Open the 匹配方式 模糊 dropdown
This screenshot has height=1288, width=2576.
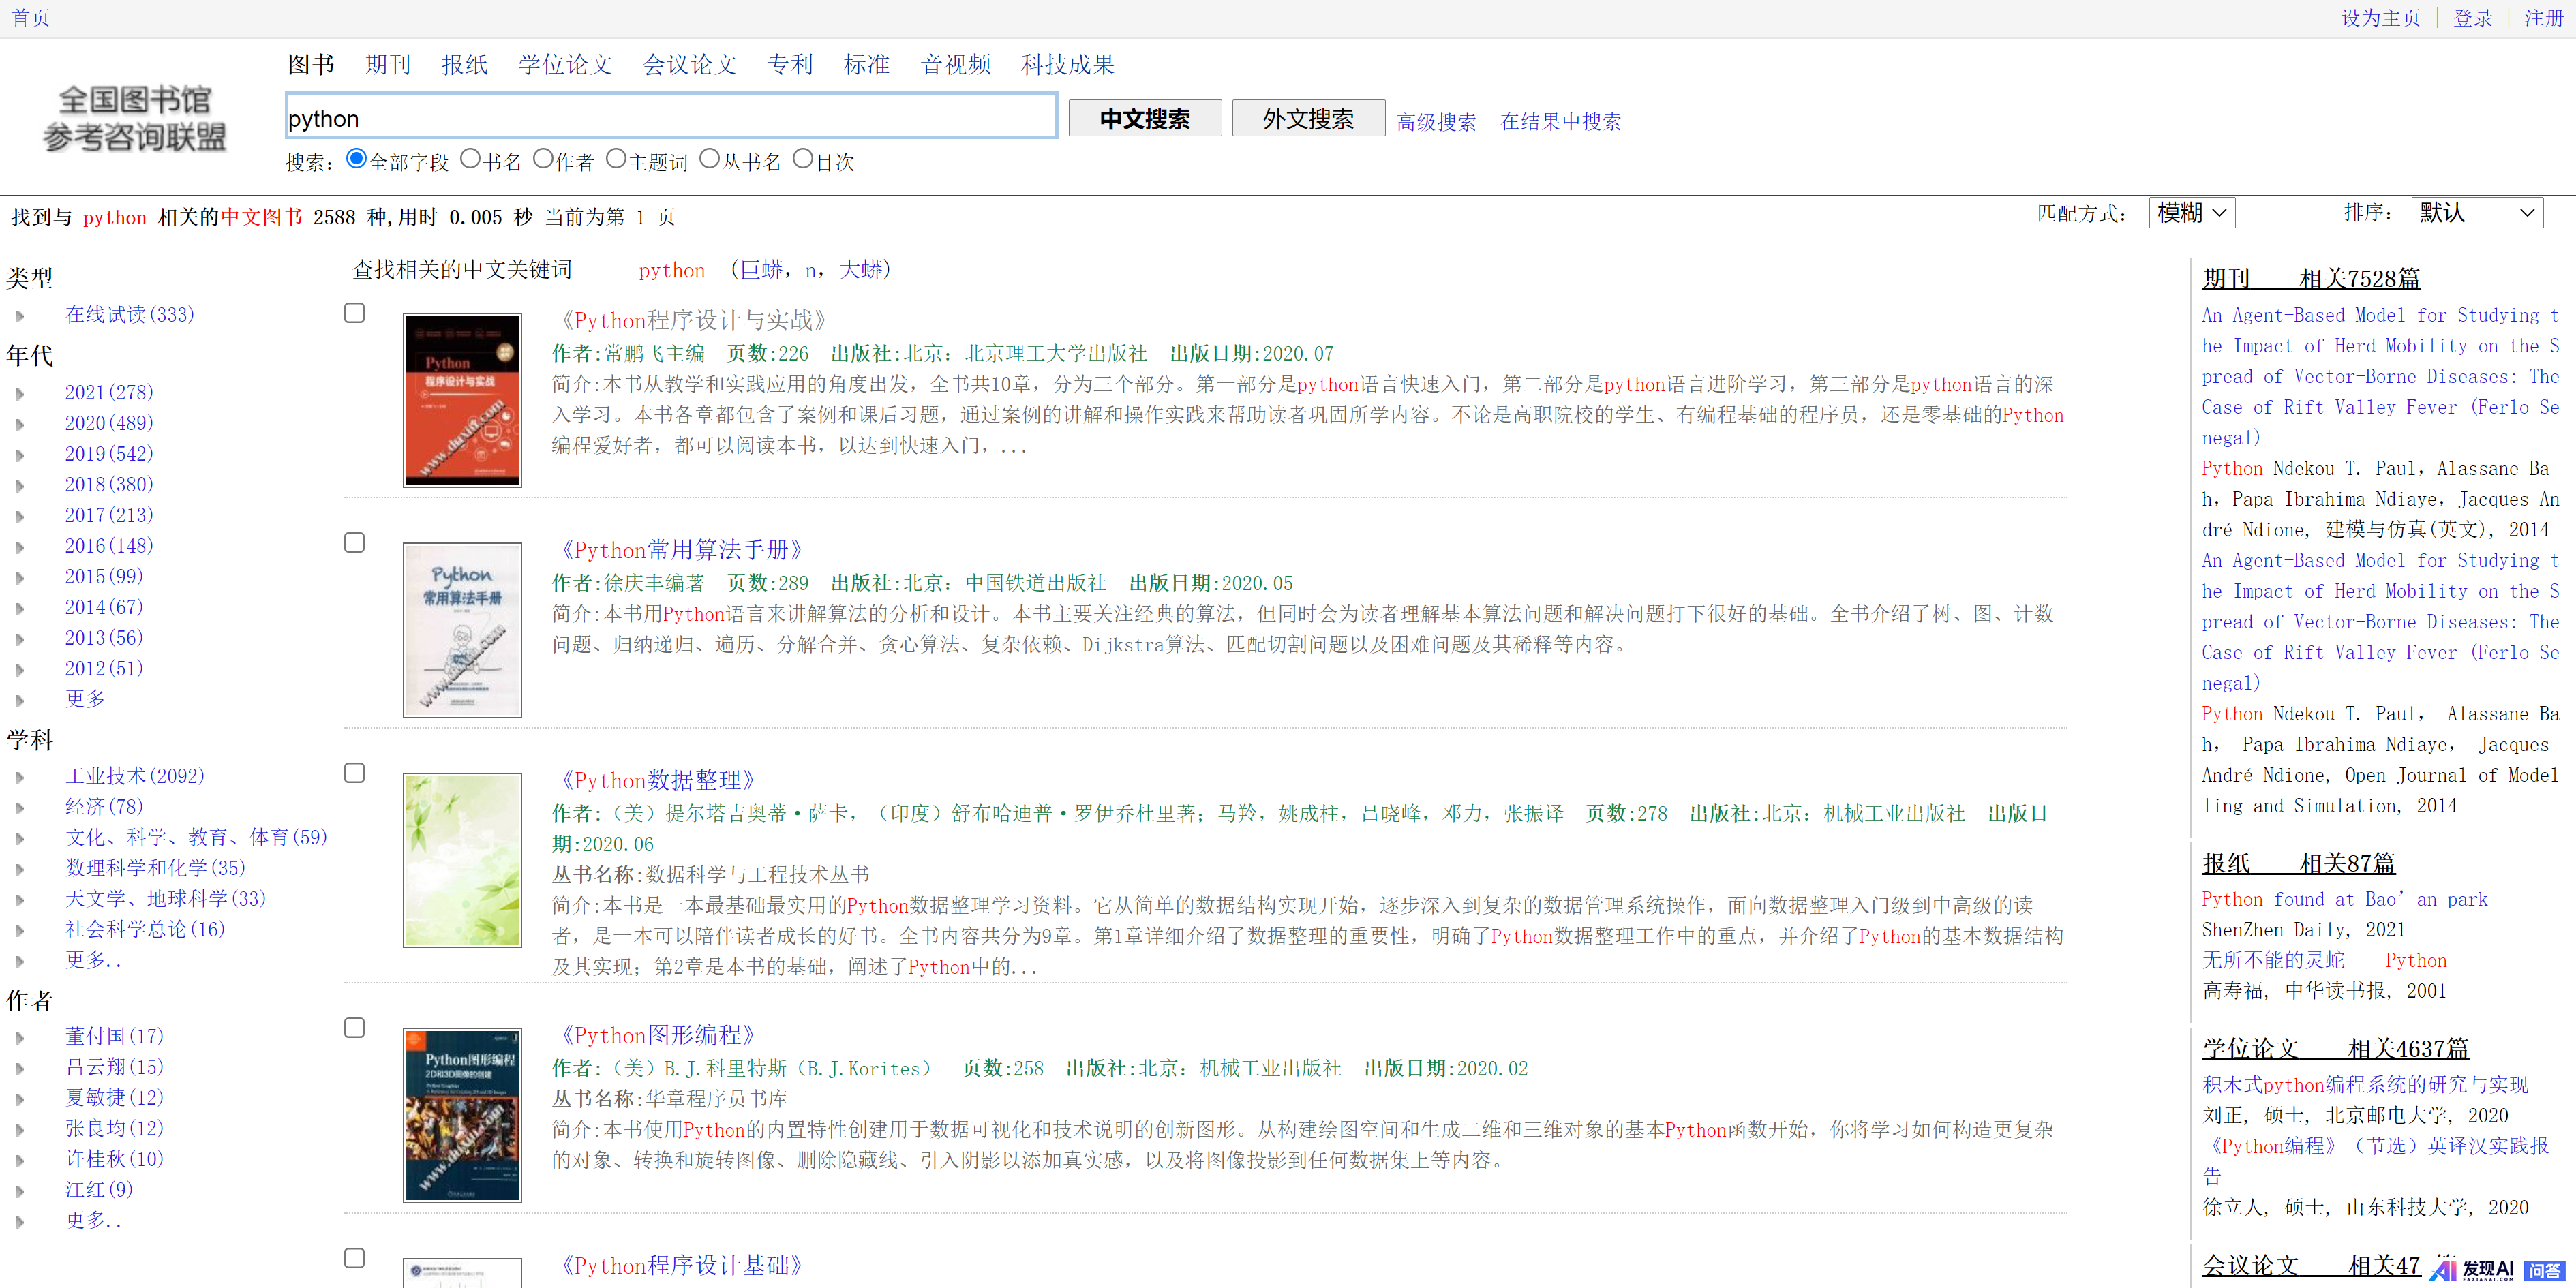[x=2191, y=212]
